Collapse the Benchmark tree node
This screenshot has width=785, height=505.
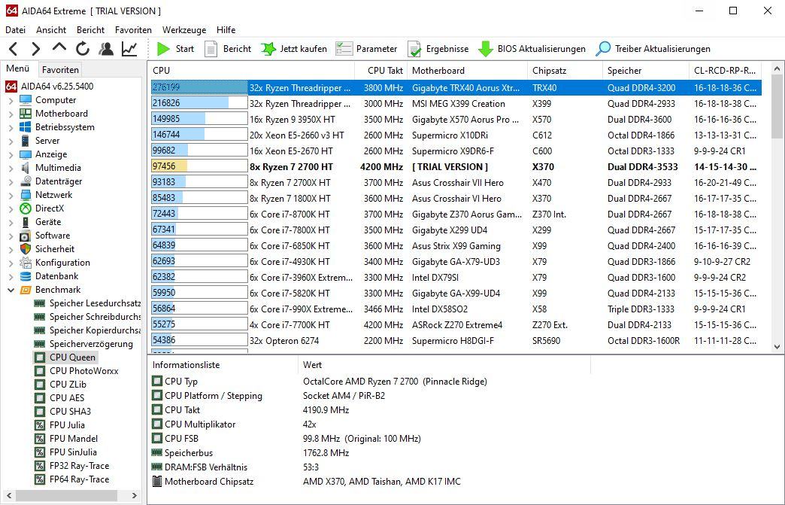(11, 290)
